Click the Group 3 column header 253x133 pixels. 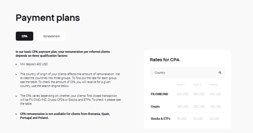pyautogui.click(x=213, y=84)
